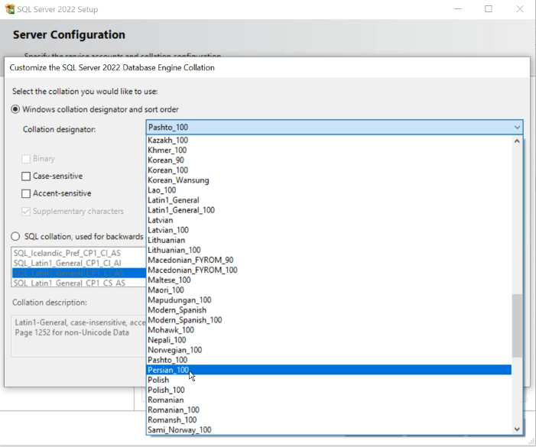Choose the Sami_Norway_100 collation entry

[x=329, y=429]
